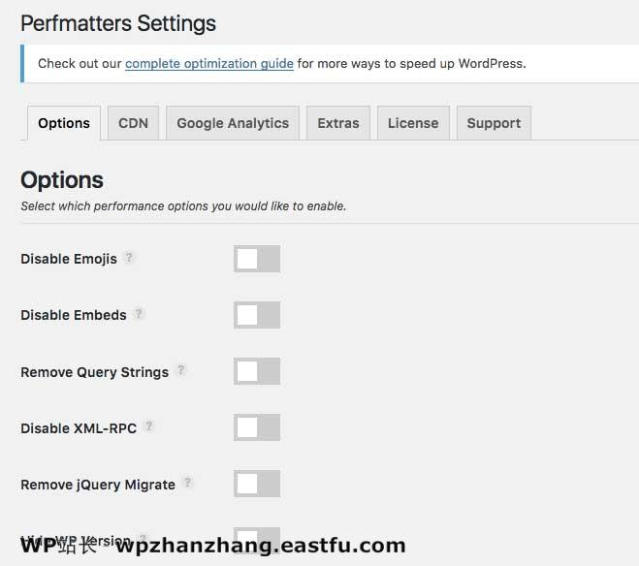Enable Remove jQuery Migrate toggle
Image resolution: width=639 pixels, height=566 pixels.
(x=257, y=484)
